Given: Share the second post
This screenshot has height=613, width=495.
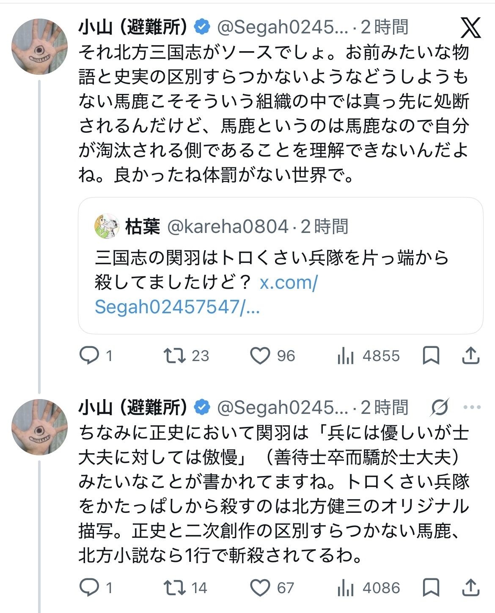Looking at the screenshot, I should tap(470, 588).
